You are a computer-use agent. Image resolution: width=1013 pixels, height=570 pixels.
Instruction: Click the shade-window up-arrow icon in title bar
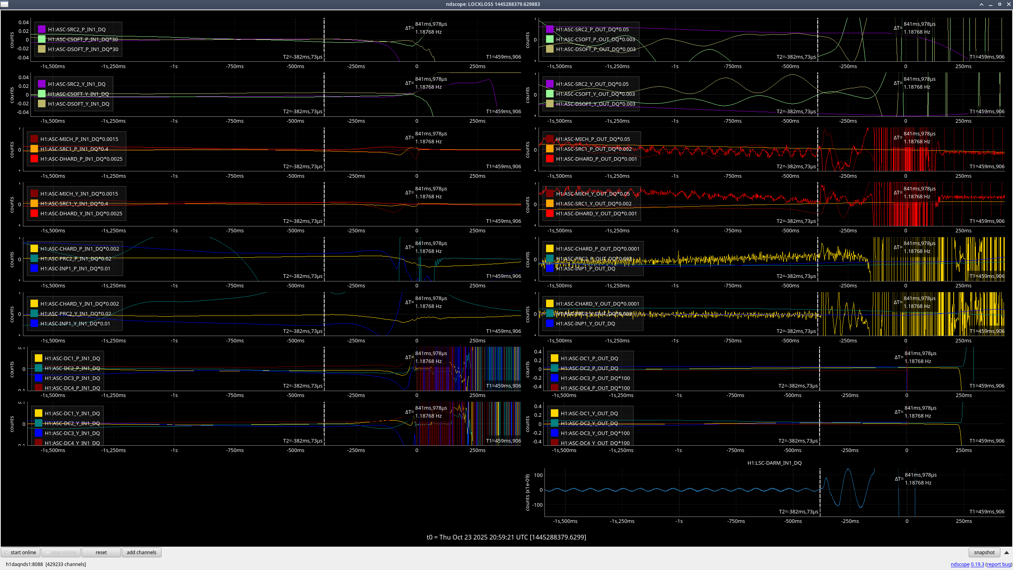(981, 4)
